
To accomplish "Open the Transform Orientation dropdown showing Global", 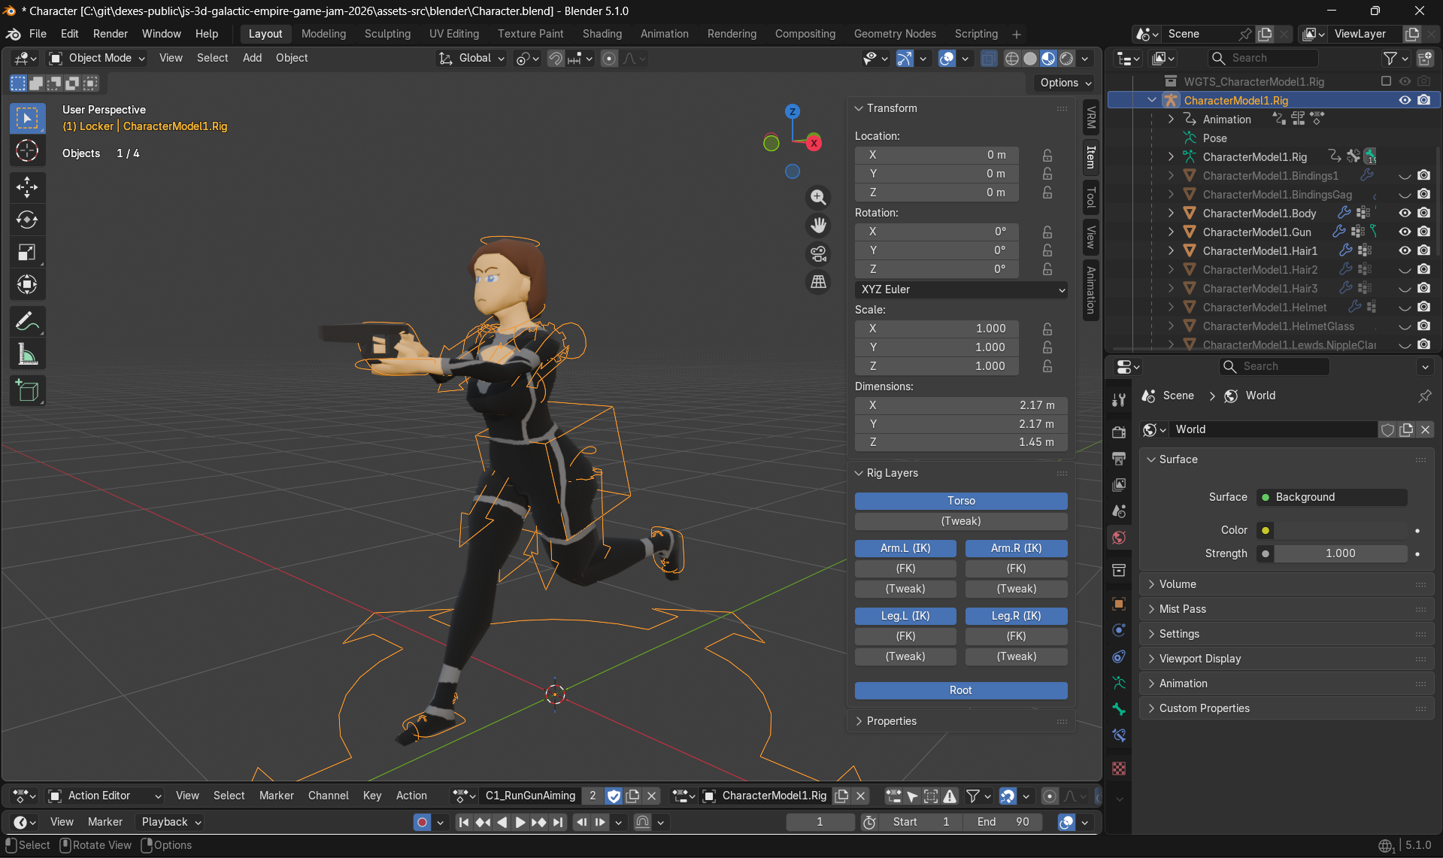I will 471,58.
